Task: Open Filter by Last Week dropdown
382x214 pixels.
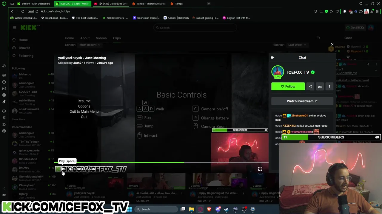Action: coord(297,45)
